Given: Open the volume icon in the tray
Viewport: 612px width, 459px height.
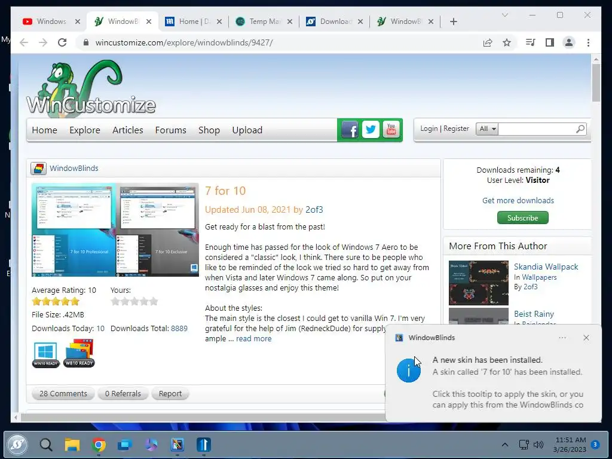Looking at the screenshot, I should [538, 444].
